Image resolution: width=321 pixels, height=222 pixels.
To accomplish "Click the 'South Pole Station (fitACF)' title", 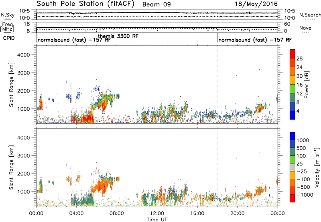I will (85, 4).
